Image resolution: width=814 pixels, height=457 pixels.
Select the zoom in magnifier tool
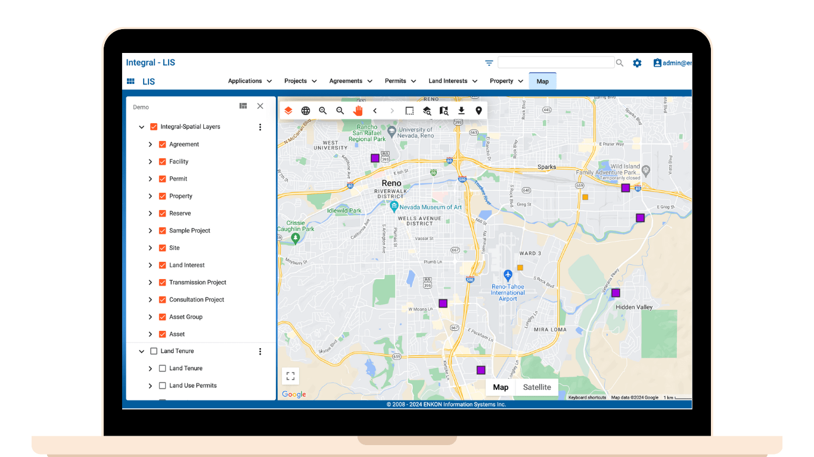pos(323,111)
